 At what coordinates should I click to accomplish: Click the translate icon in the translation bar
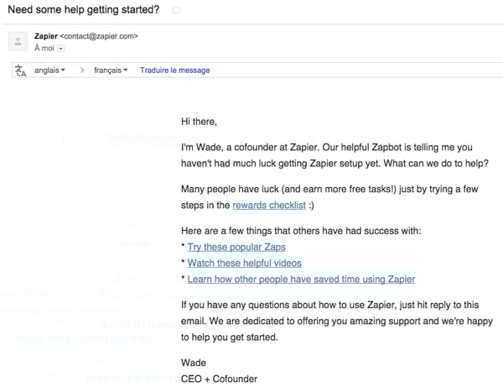coord(20,71)
